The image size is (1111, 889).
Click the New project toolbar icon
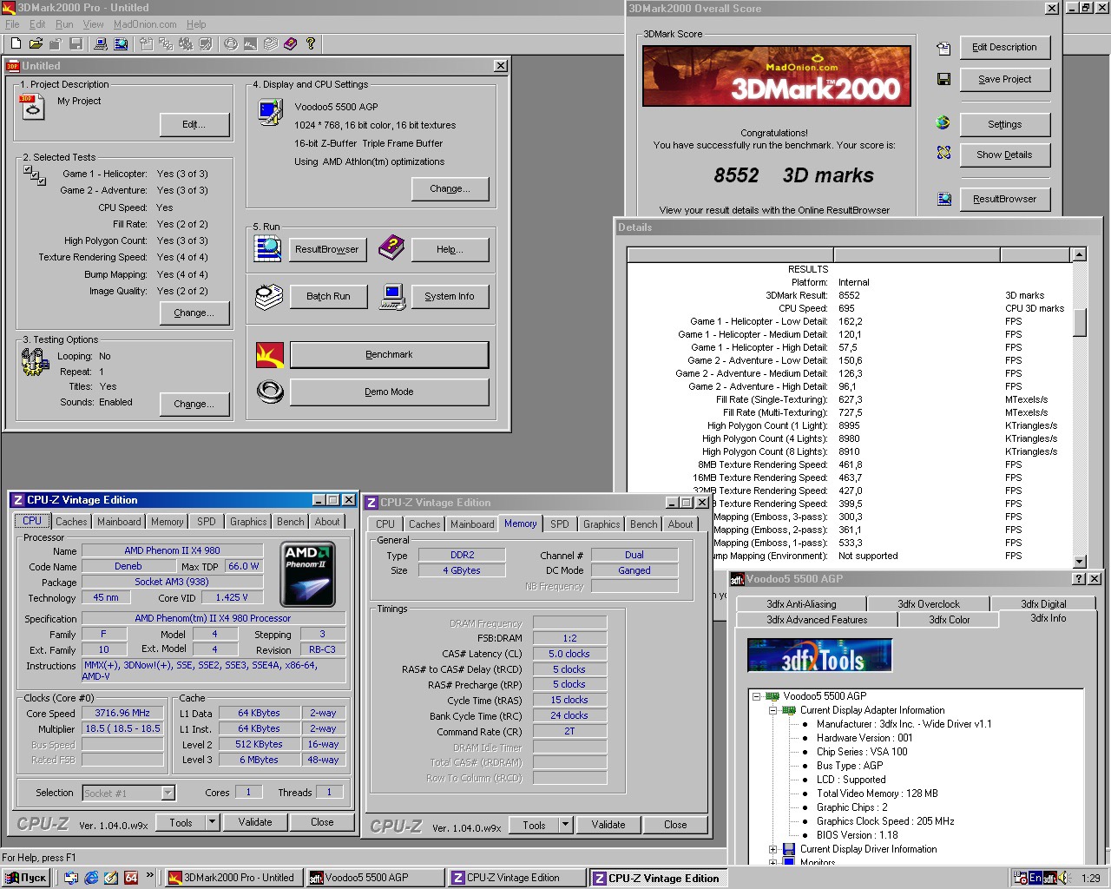pos(15,43)
